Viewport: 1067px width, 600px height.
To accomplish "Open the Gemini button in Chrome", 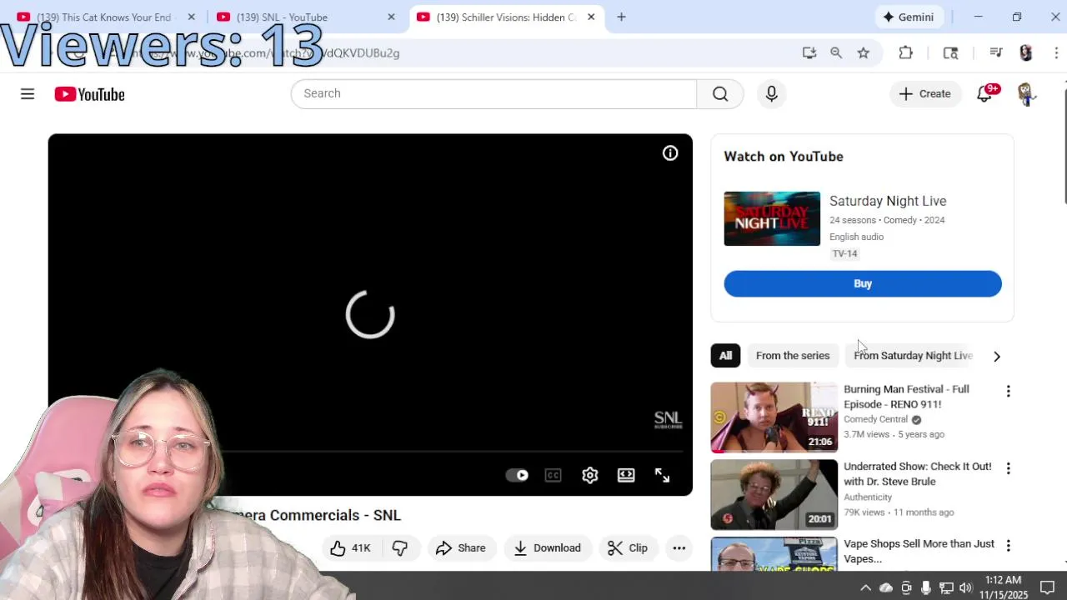I will pos(909,17).
